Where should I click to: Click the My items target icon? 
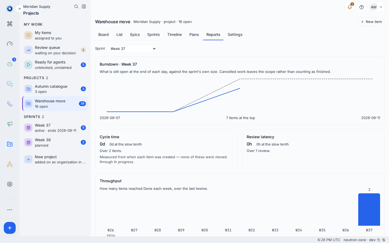pyautogui.click(x=28, y=35)
